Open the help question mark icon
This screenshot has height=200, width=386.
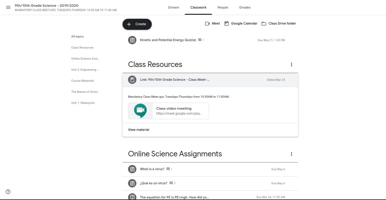[8, 192]
